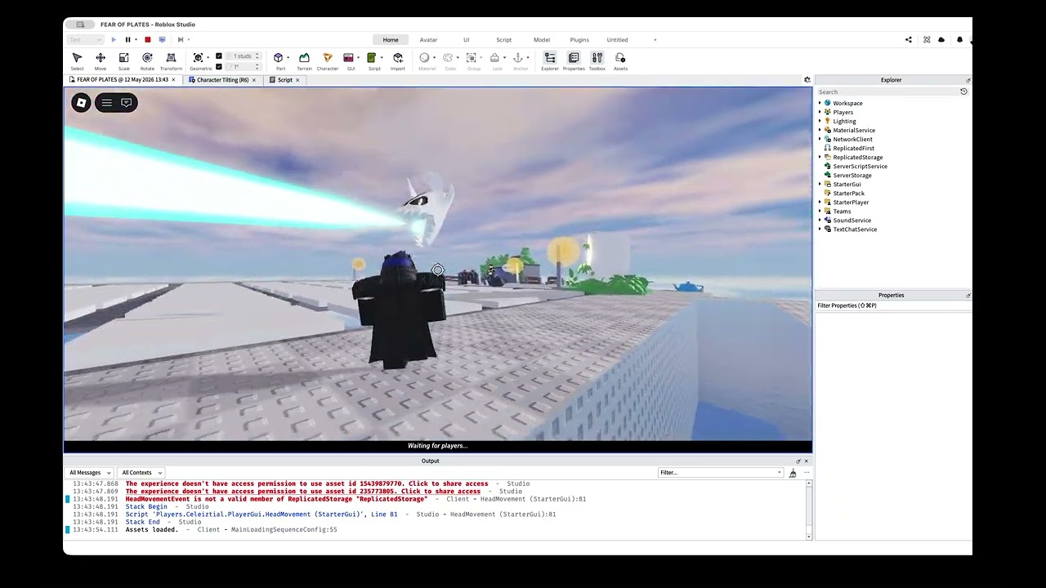The height and width of the screenshot is (588, 1046).
Task: Open the Plugins ribbon tab
Action: (x=579, y=39)
